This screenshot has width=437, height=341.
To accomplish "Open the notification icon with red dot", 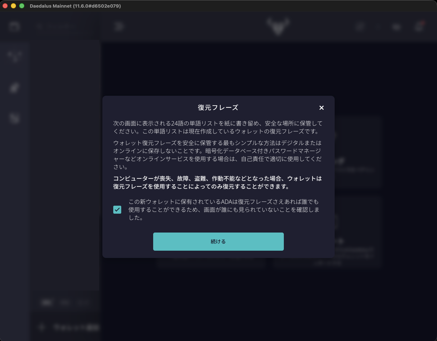I will (419, 27).
